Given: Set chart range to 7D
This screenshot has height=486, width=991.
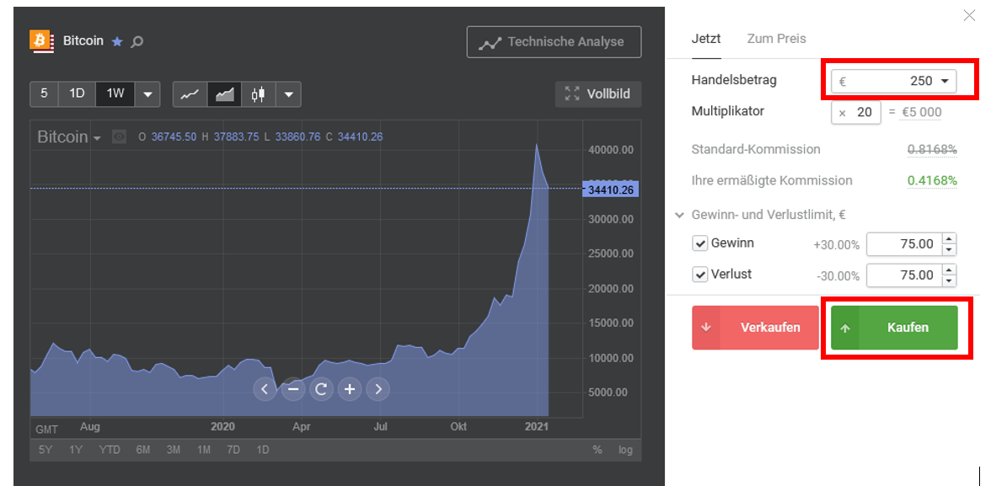Looking at the screenshot, I should pyautogui.click(x=234, y=450).
